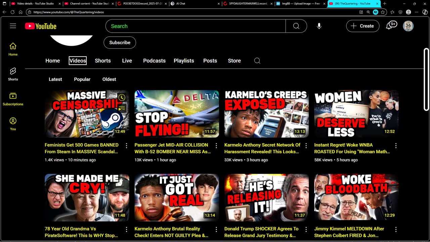
Task: Sort videos by Oldest
Action: coord(109,79)
